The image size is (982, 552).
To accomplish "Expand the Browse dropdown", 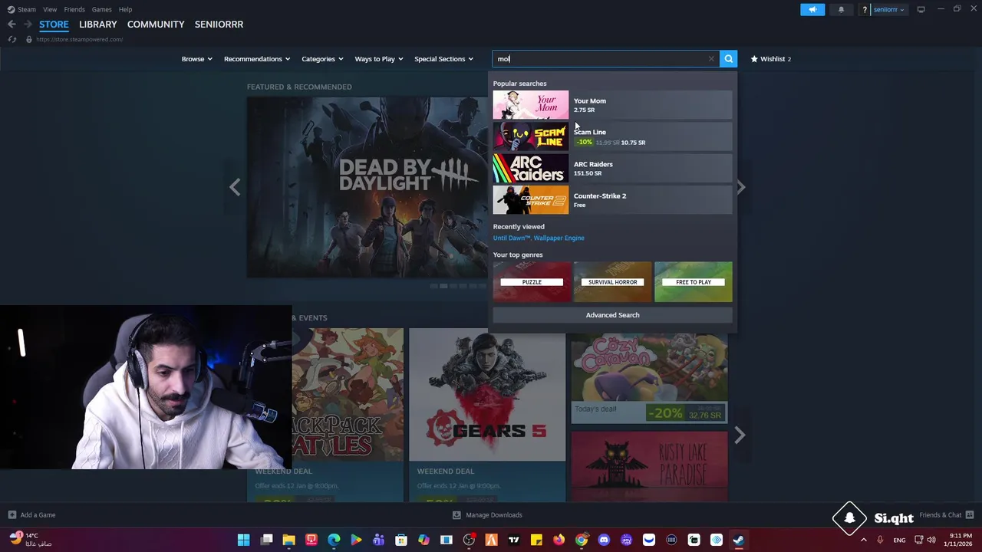I will (x=196, y=59).
